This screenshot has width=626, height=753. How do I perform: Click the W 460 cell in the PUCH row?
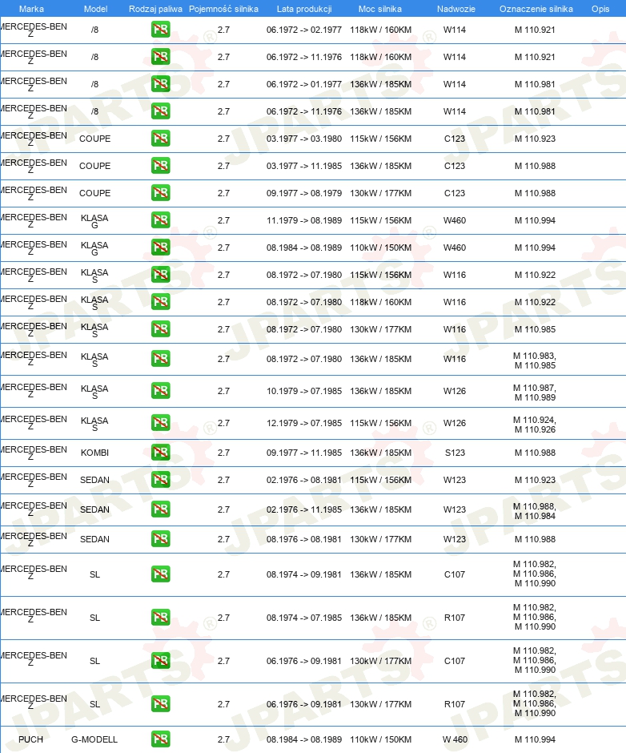click(455, 739)
